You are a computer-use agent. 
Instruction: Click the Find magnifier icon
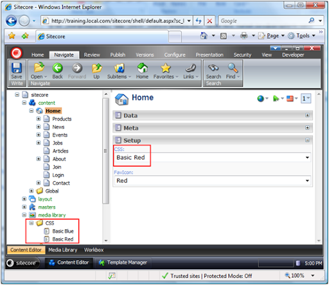point(233,68)
